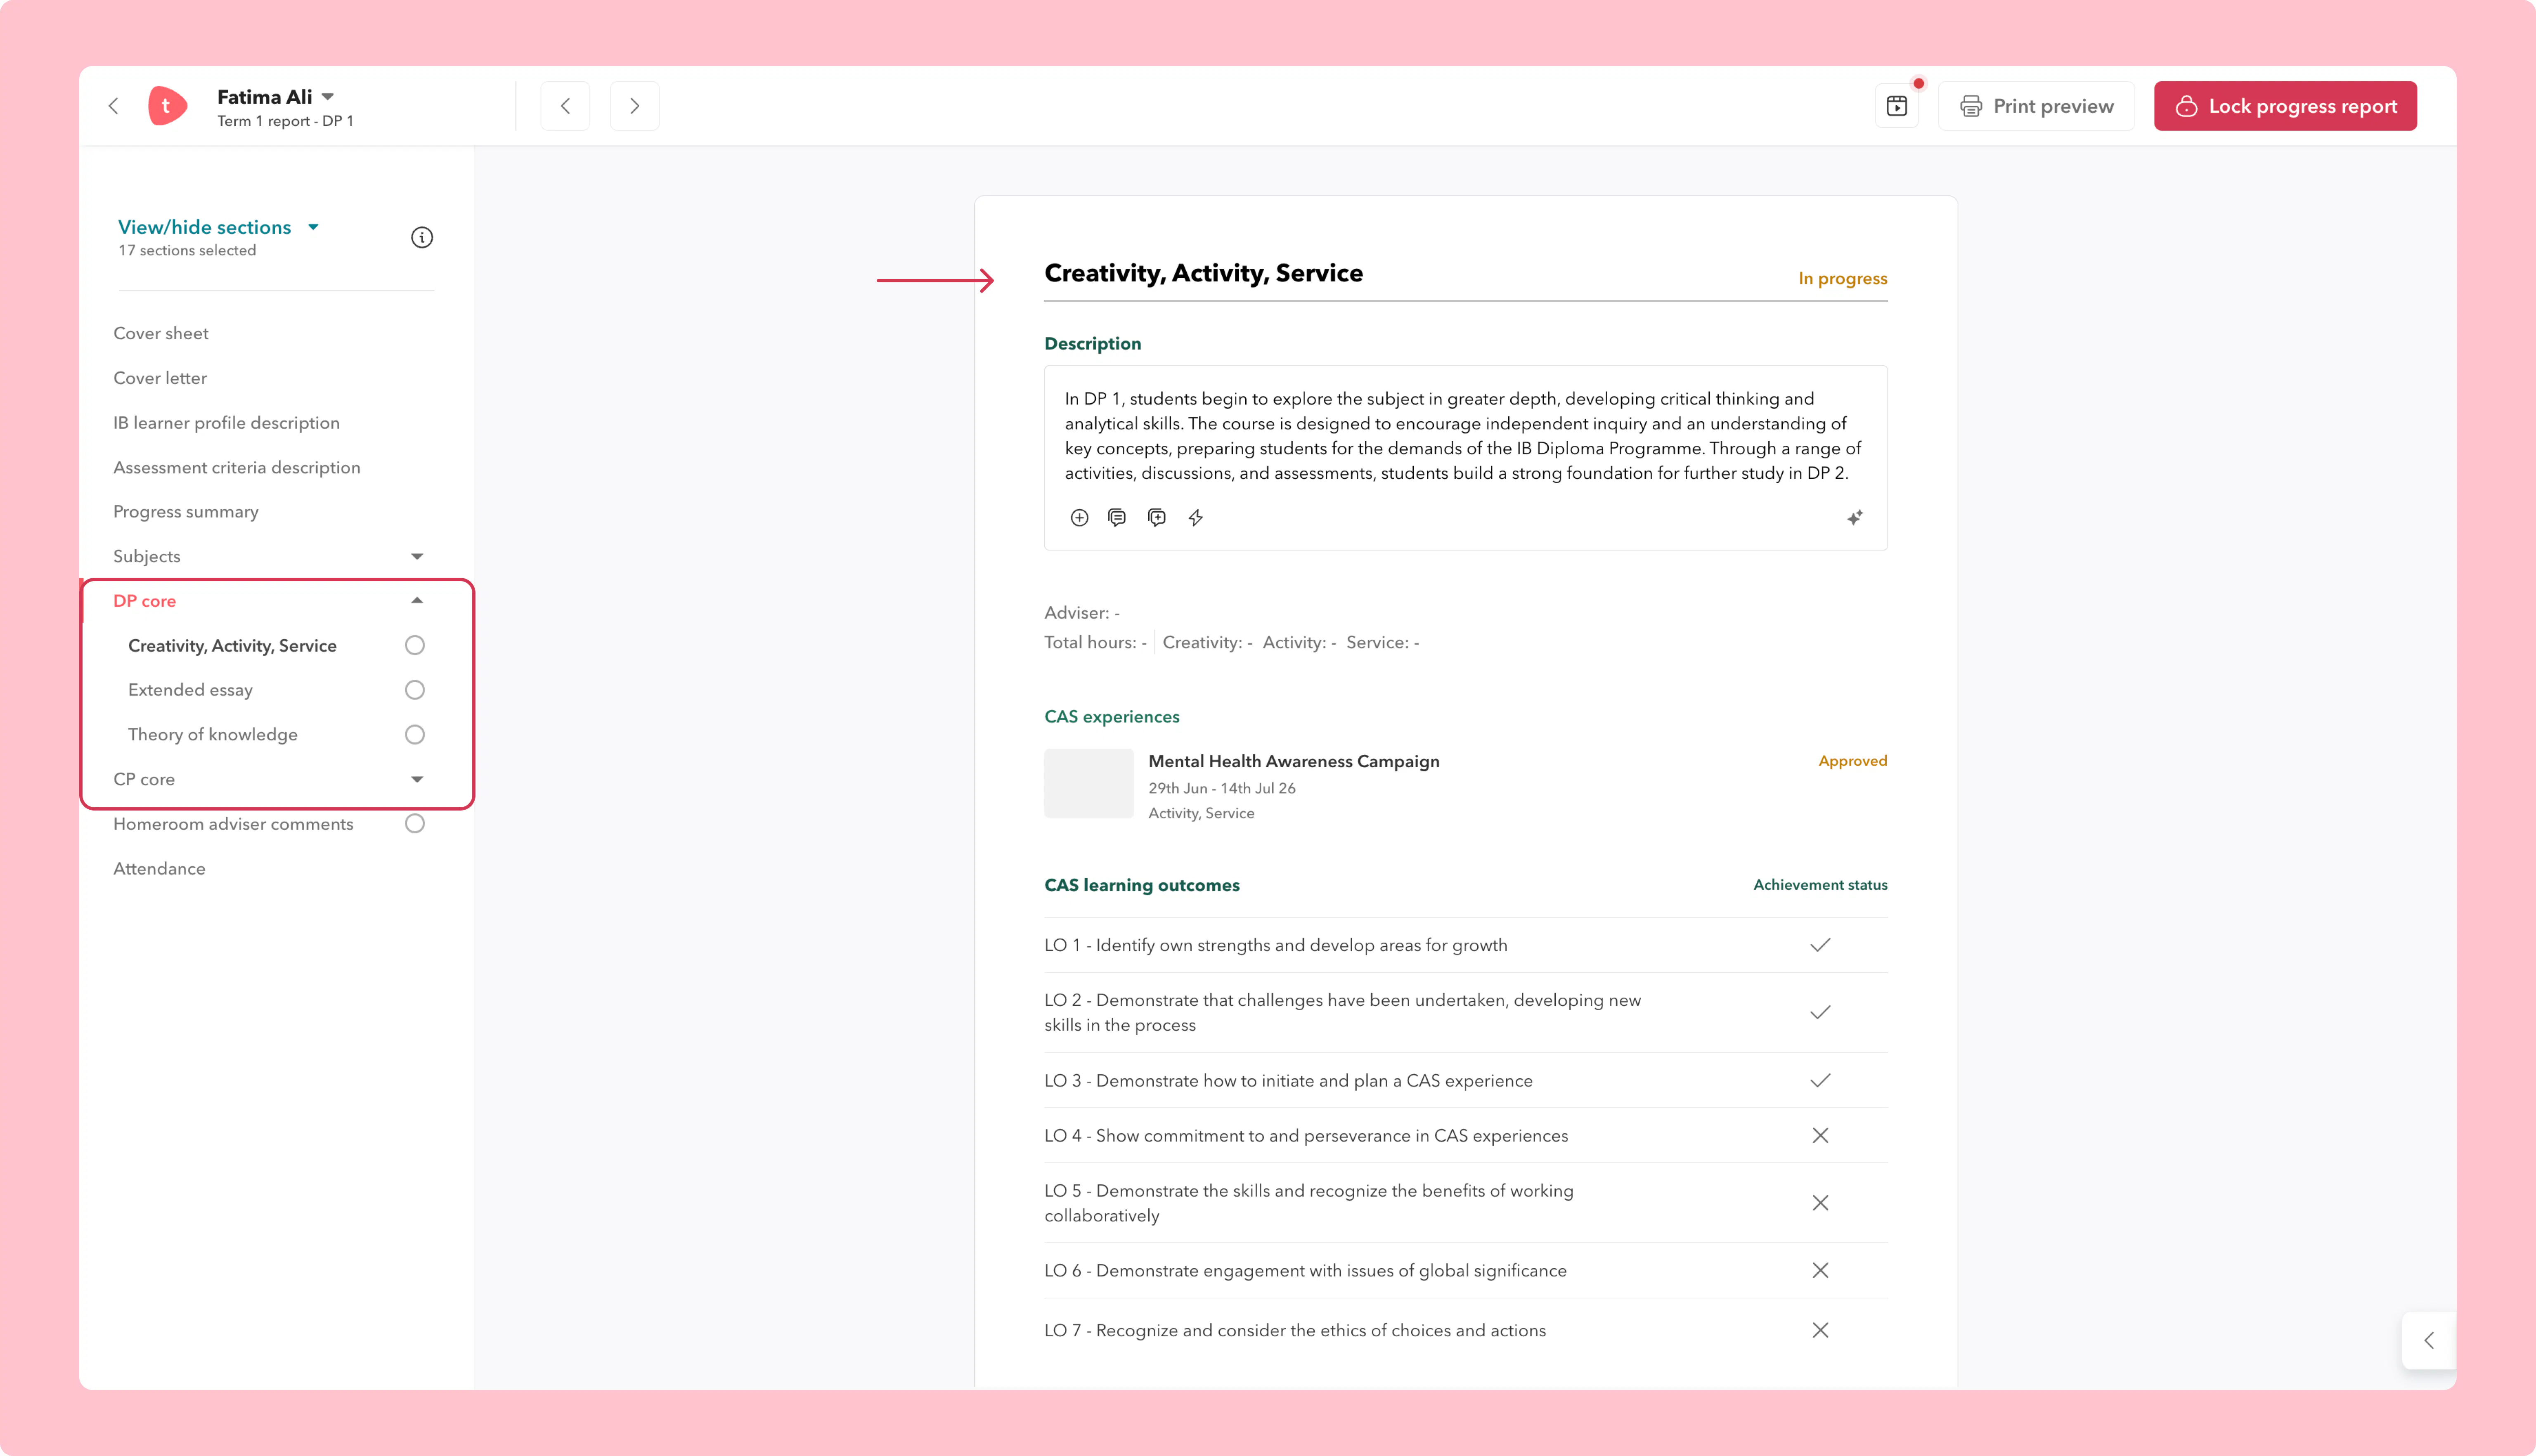Screen dimensions: 2536x1456
Task: Select Attendance in the sidebar
Action: (x=159, y=868)
